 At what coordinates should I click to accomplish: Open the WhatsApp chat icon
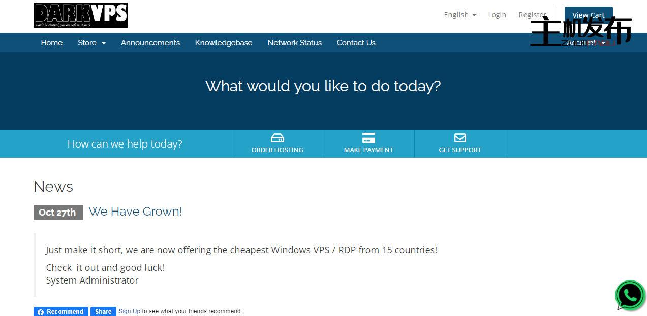630,295
